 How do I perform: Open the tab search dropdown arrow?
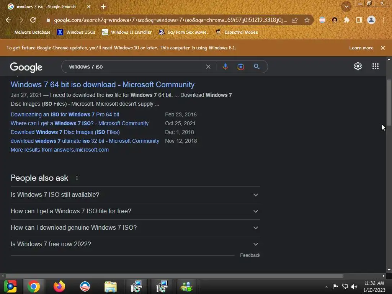pyautogui.click(x=346, y=7)
